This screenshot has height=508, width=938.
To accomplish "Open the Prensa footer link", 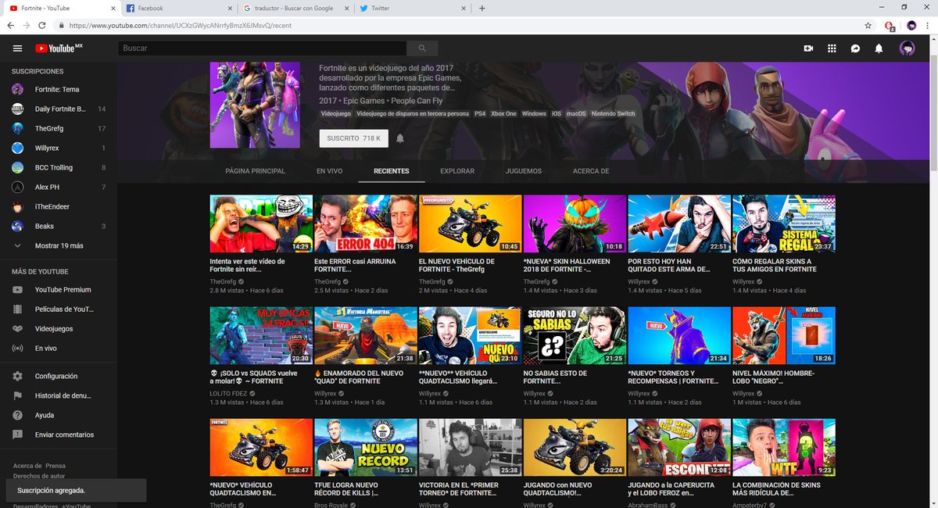I will pyautogui.click(x=56, y=466).
